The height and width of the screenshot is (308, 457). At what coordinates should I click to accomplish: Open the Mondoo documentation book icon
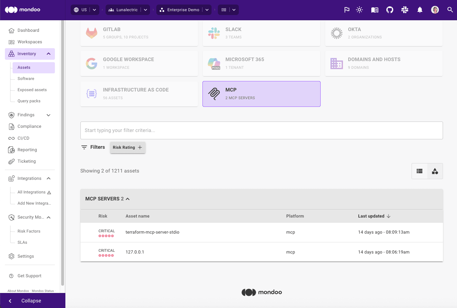[x=374, y=10]
